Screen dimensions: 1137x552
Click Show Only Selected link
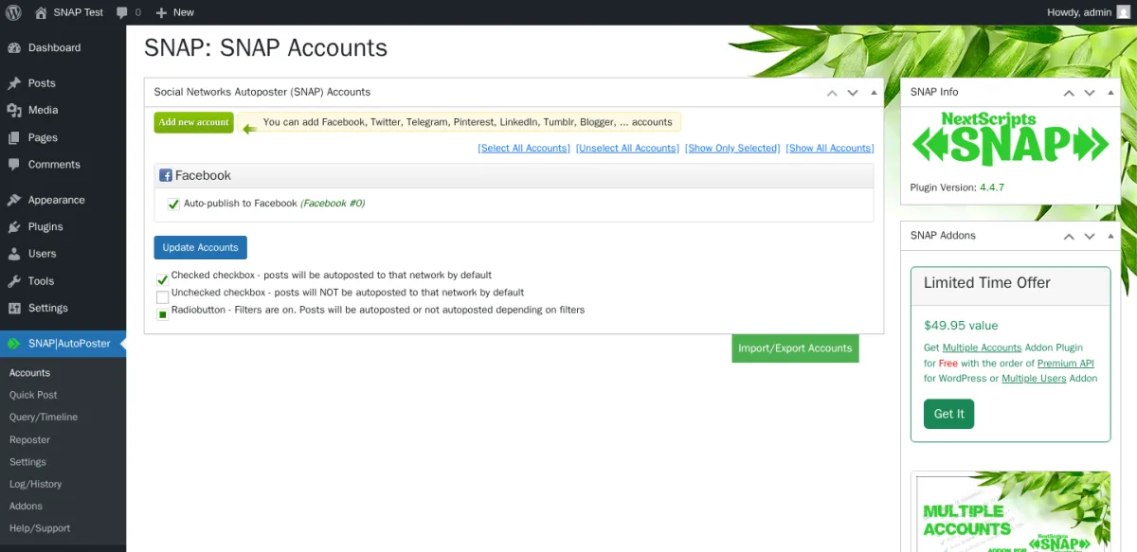coord(732,149)
